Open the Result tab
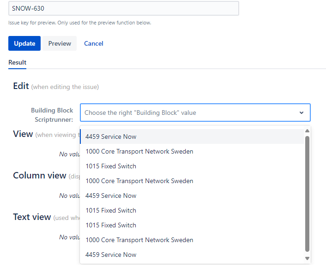The height and width of the screenshot is (267, 326). (x=17, y=62)
